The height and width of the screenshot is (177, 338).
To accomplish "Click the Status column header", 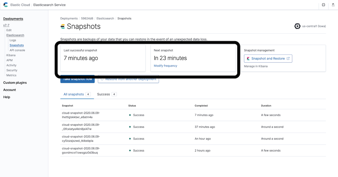I will click(x=132, y=106).
